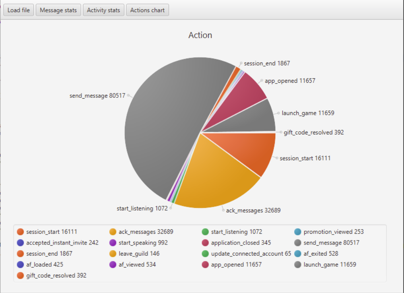Viewport: 404px width, 293px height.
Task: Click the start_listening legend color dot
Action: pos(205,232)
